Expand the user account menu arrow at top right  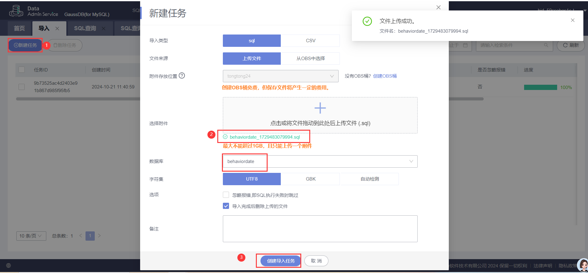tap(585, 10)
